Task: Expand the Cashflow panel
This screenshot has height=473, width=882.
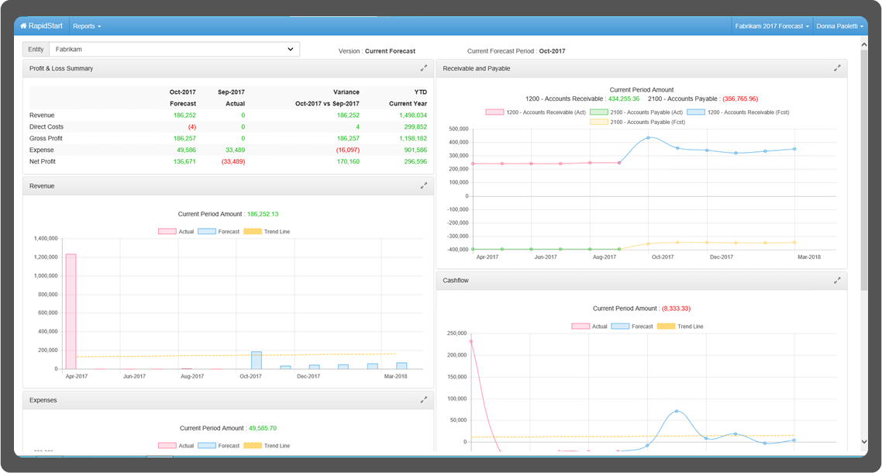Action: click(x=837, y=280)
